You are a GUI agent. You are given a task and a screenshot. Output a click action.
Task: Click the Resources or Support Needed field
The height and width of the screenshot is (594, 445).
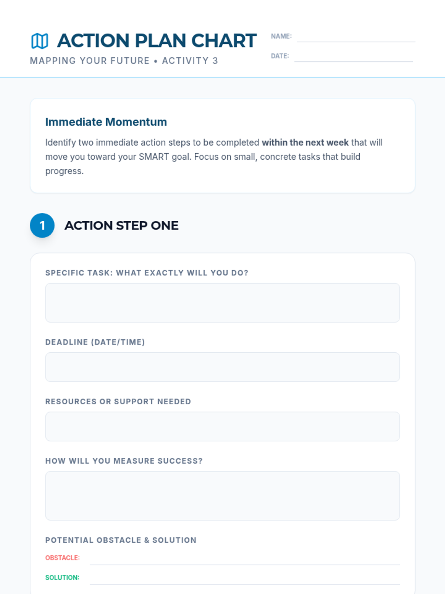(222, 426)
